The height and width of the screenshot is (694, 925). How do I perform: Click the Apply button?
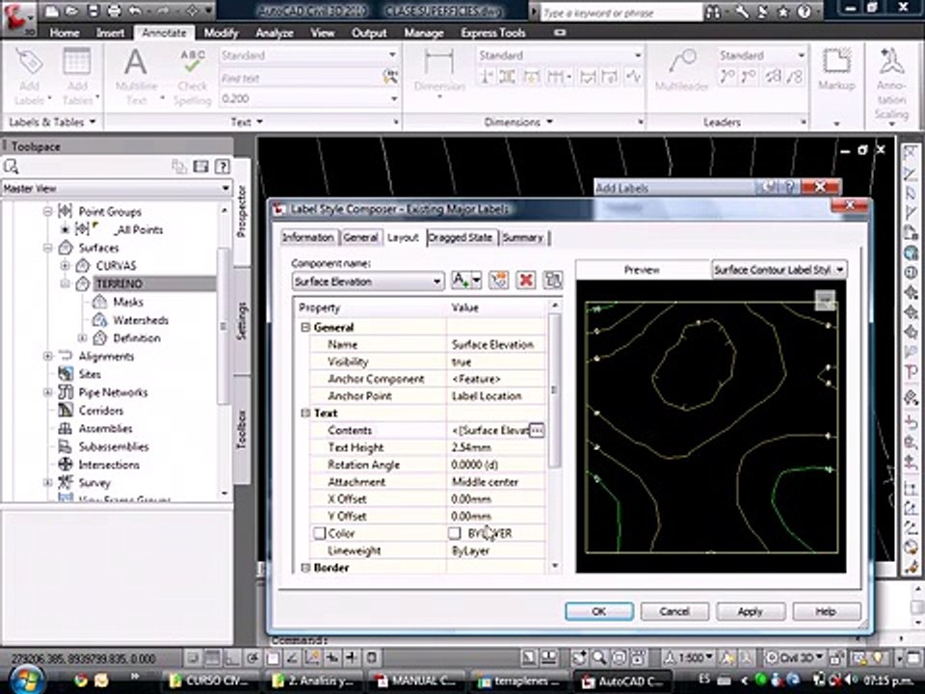pos(751,611)
